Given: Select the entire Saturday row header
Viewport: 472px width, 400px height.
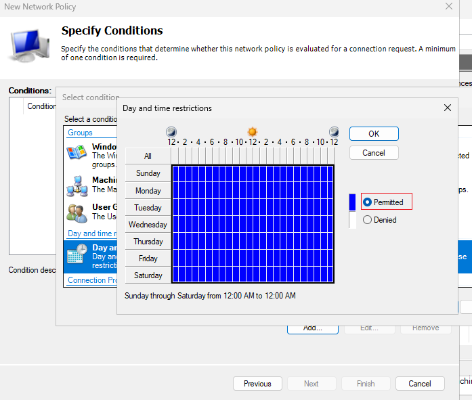Looking at the screenshot, I should pyautogui.click(x=148, y=275).
